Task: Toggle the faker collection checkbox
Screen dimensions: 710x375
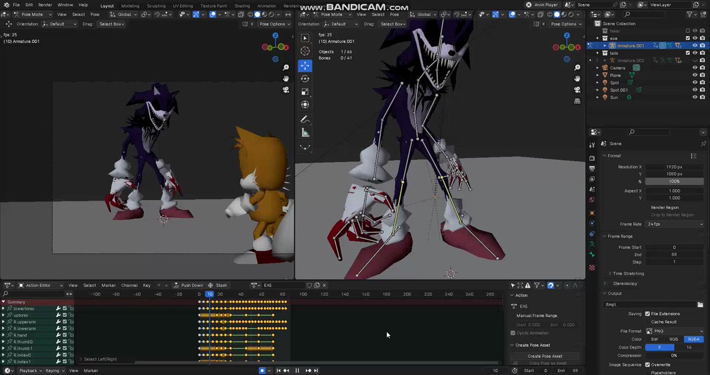Action: (688, 31)
